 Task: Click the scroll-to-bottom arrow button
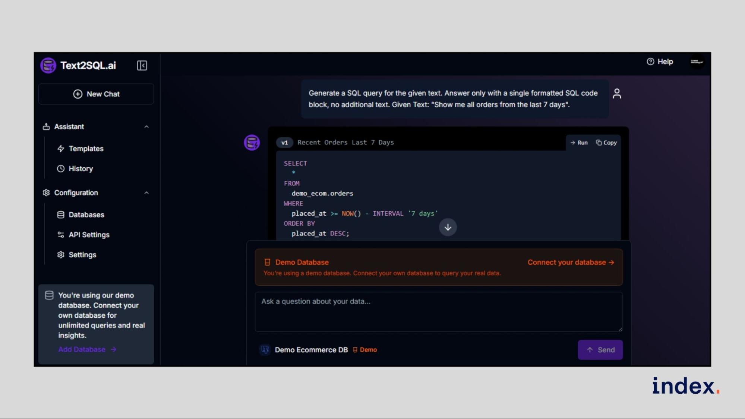448,227
